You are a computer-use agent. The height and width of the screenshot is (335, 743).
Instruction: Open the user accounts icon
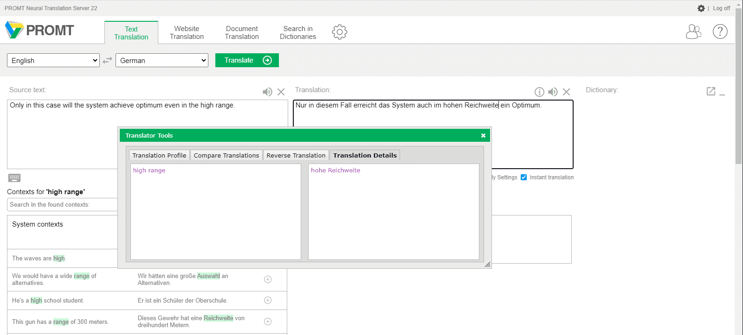pyautogui.click(x=693, y=32)
